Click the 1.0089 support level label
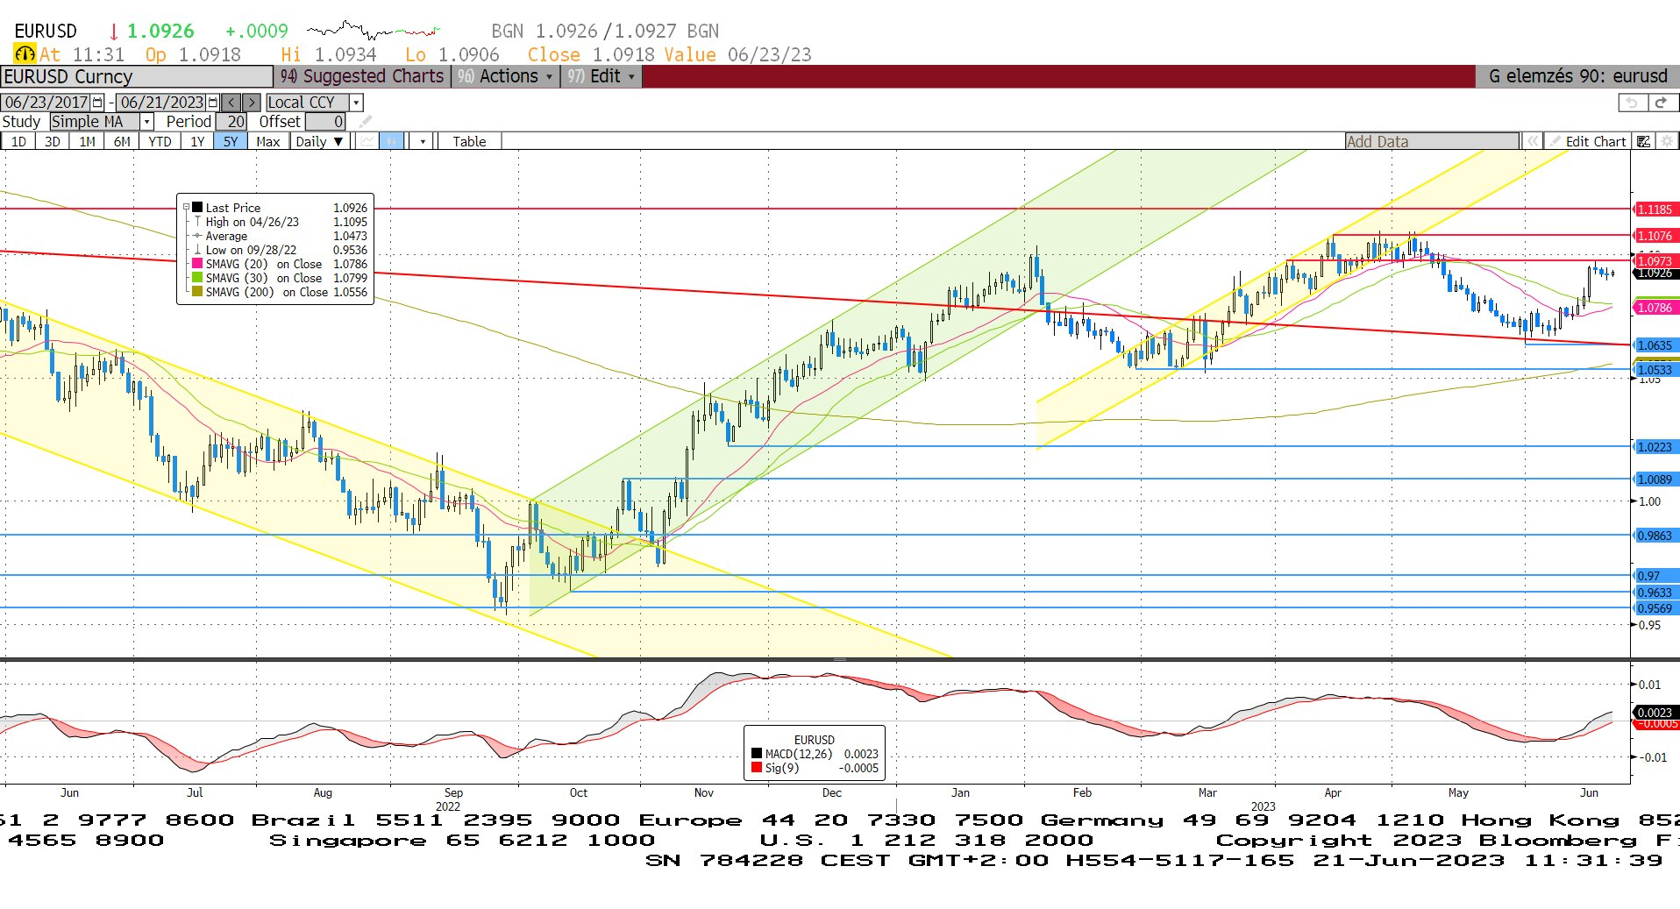The image size is (1680, 909). [x=1655, y=479]
